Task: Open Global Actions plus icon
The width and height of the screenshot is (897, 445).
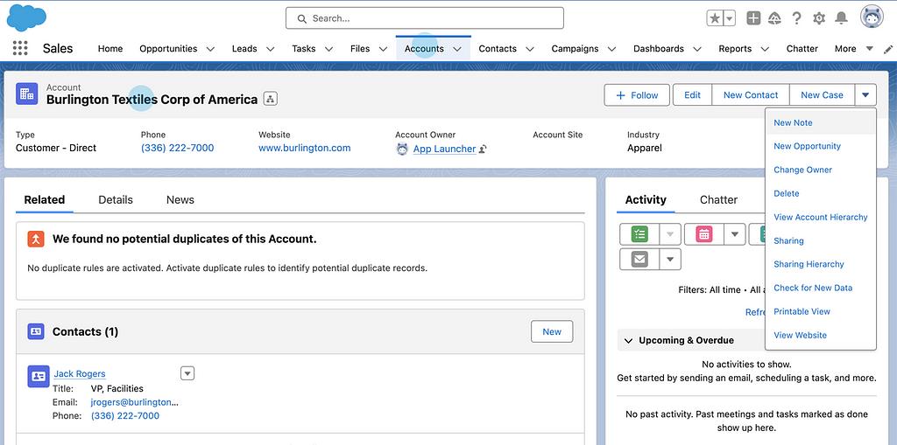Action: (x=753, y=18)
